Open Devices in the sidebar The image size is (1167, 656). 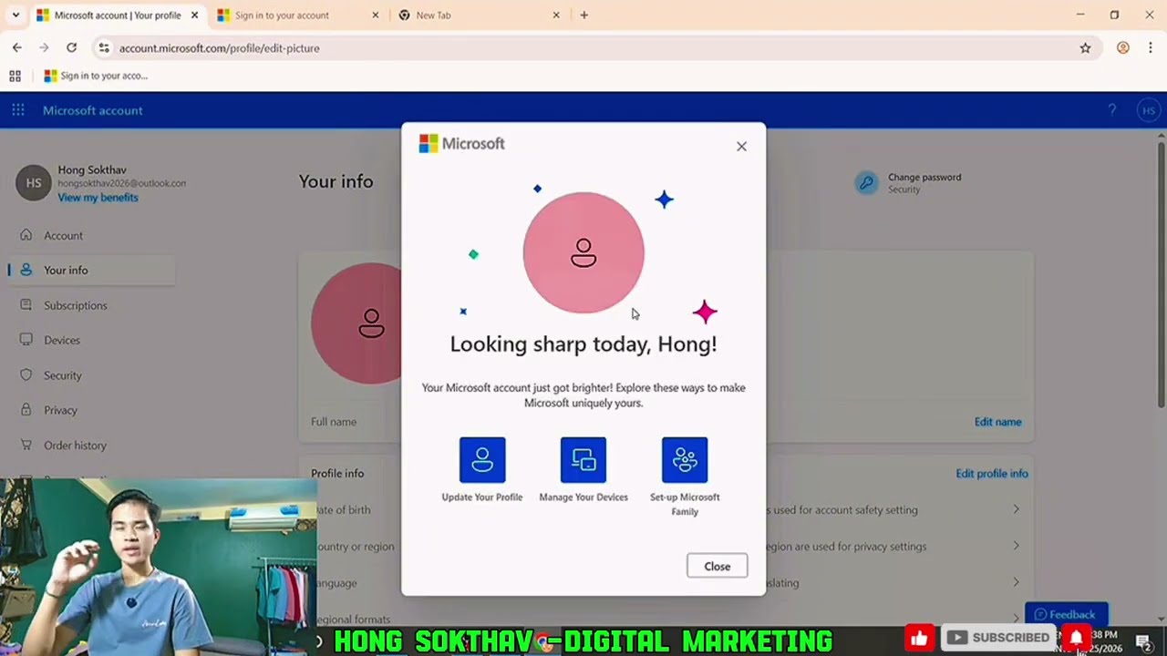coord(62,340)
